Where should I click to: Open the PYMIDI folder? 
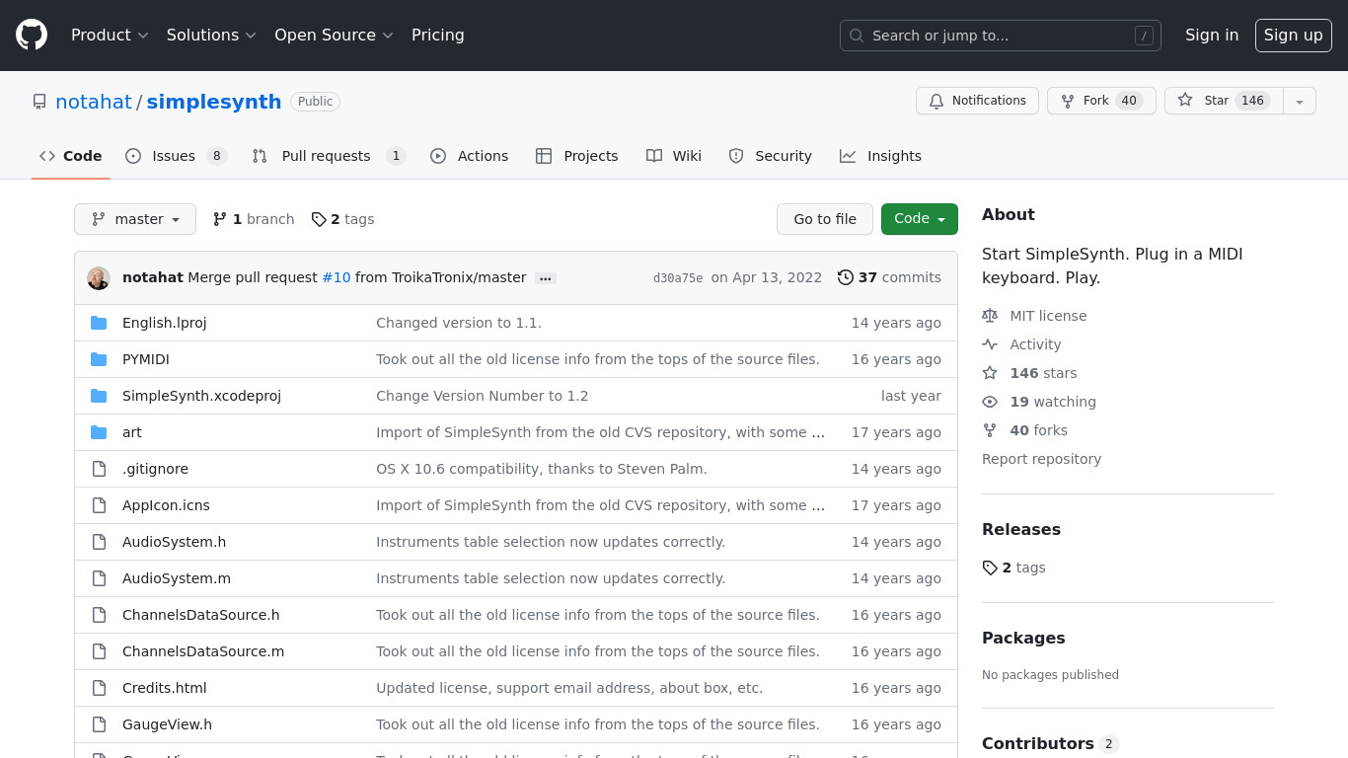pos(146,359)
